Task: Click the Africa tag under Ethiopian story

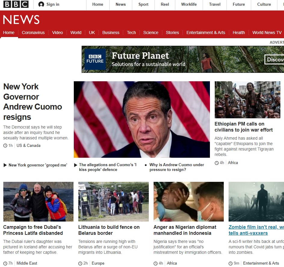Action: (x=233, y=163)
